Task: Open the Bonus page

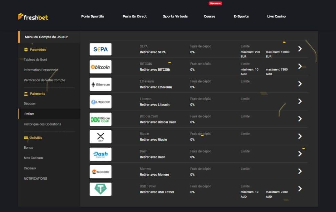Action: (x=28, y=148)
